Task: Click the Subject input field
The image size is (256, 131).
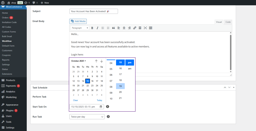Action: (x=93, y=11)
